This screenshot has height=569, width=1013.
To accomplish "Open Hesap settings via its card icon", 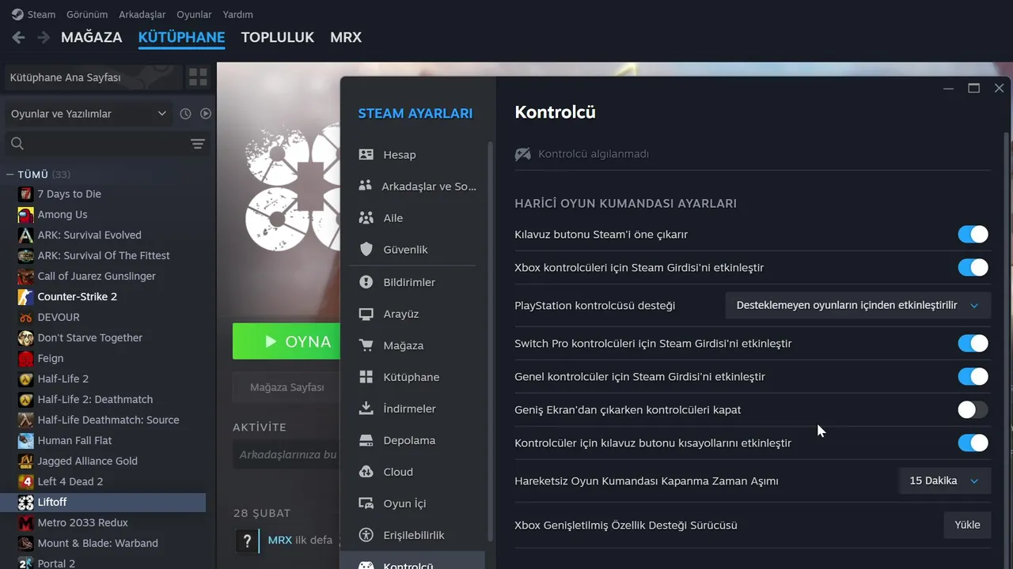I will pyautogui.click(x=366, y=155).
